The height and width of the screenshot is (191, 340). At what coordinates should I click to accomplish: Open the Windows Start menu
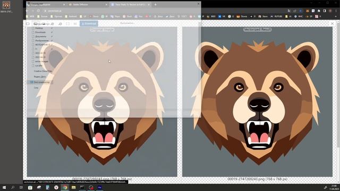[x=4, y=187]
